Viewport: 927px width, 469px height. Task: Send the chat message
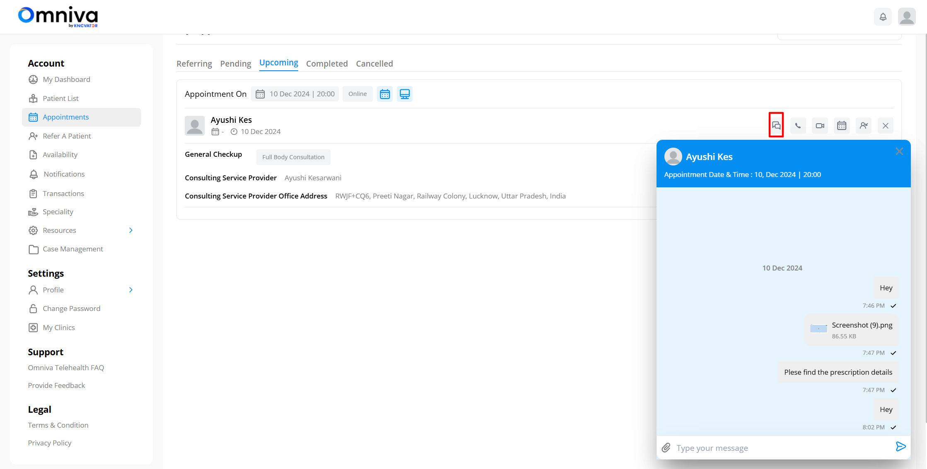(x=900, y=447)
